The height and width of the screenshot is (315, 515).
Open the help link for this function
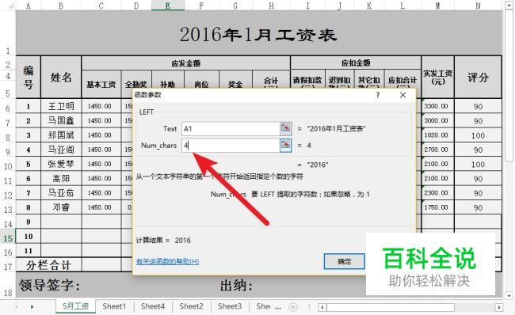pos(167,261)
